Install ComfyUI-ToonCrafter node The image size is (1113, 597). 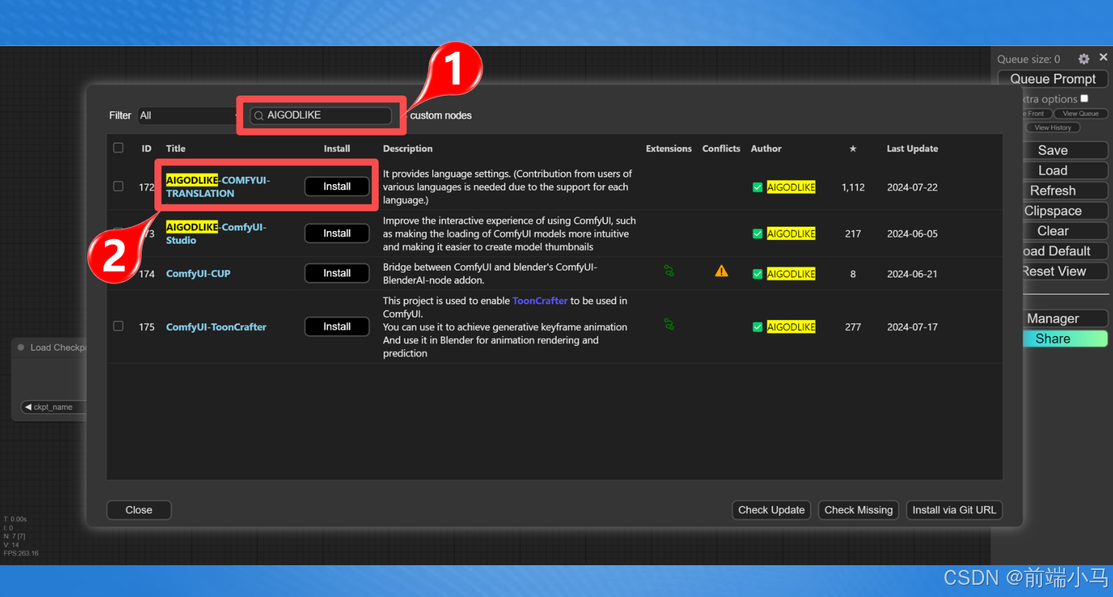(337, 327)
